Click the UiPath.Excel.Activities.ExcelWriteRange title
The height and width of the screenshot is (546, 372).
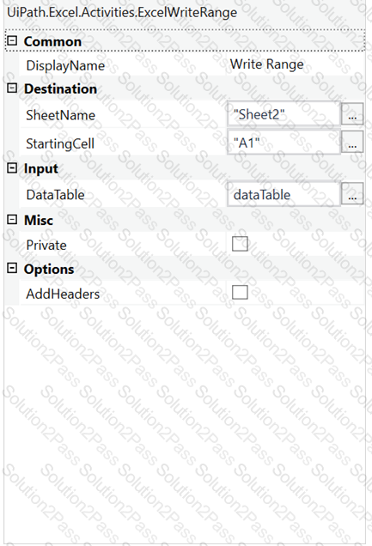122,13
